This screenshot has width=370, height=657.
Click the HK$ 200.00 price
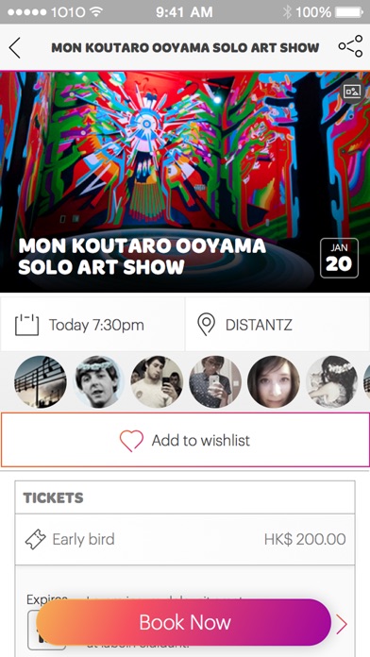pos(305,539)
